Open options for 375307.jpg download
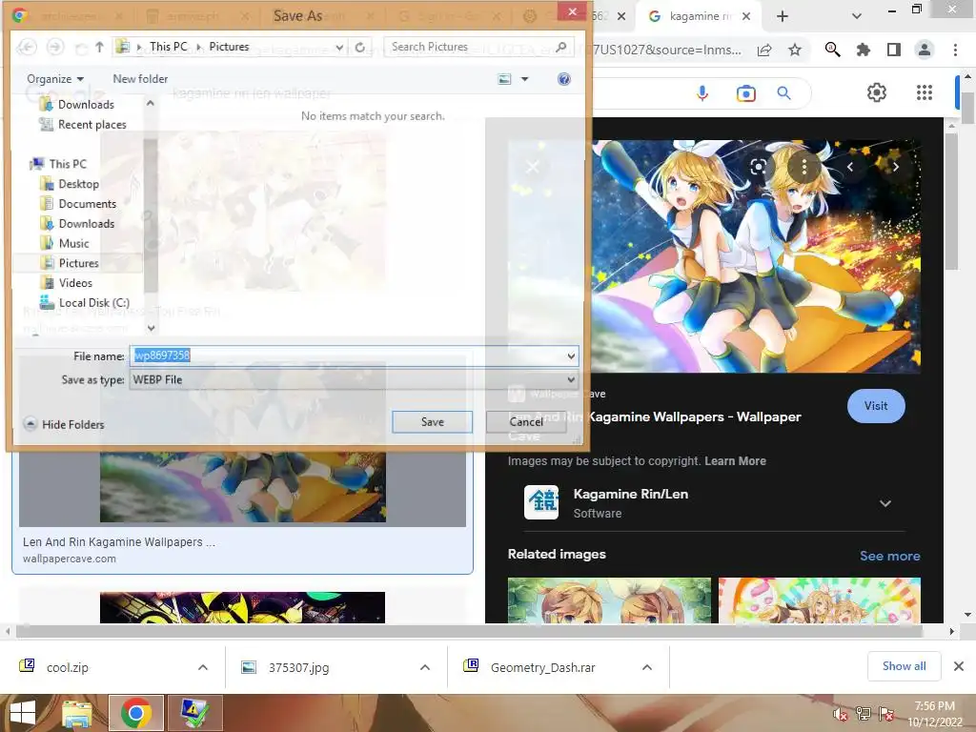This screenshot has height=732, width=976. pos(425,667)
